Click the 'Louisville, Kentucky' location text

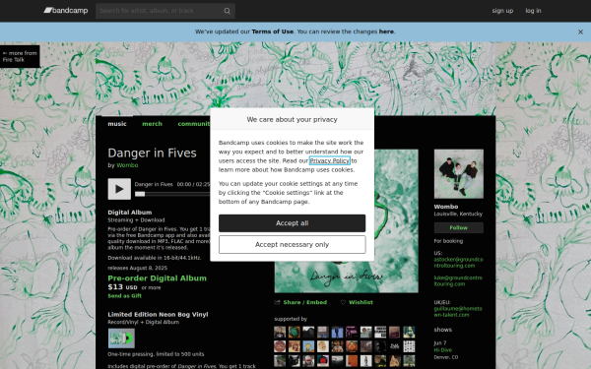click(458, 214)
